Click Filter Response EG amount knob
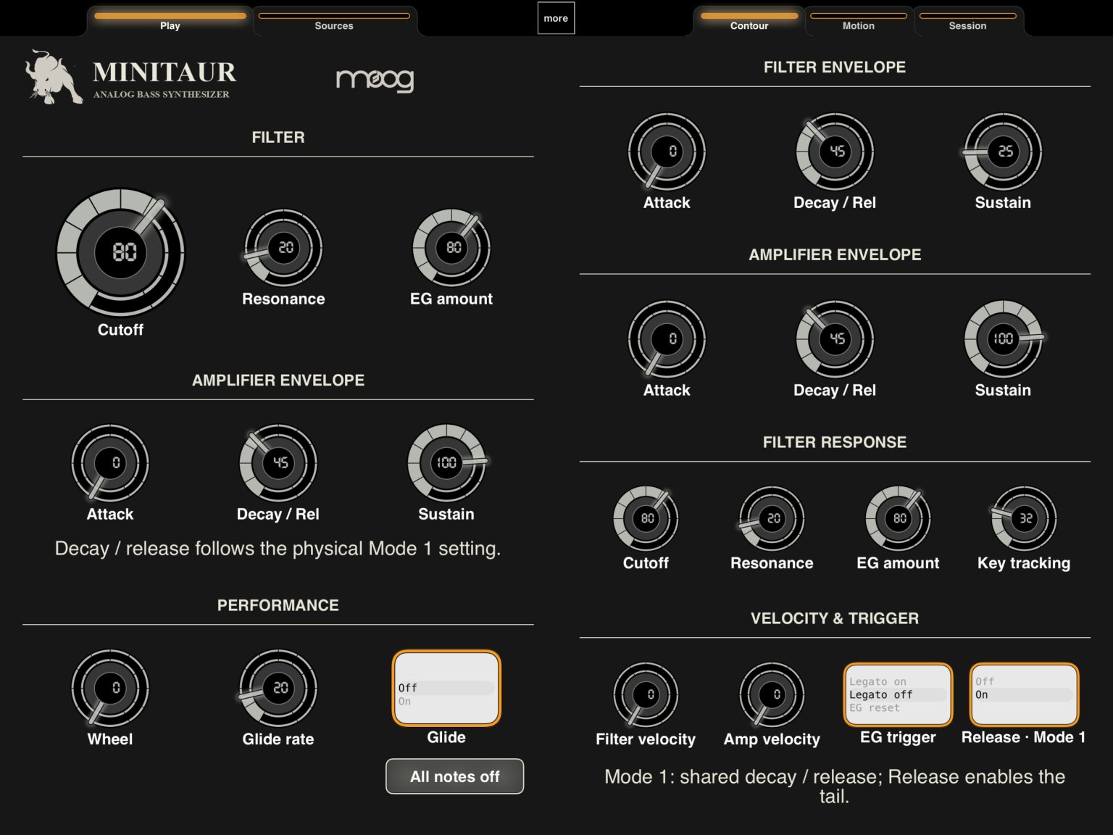This screenshot has height=835, width=1113. coord(898,518)
